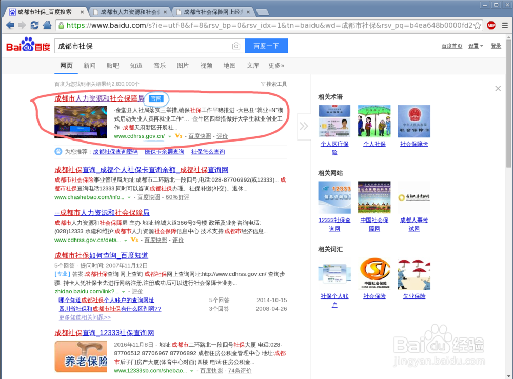Open the 文库 search category
The height and width of the screenshot is (379, 513).
tap(252, 66)
